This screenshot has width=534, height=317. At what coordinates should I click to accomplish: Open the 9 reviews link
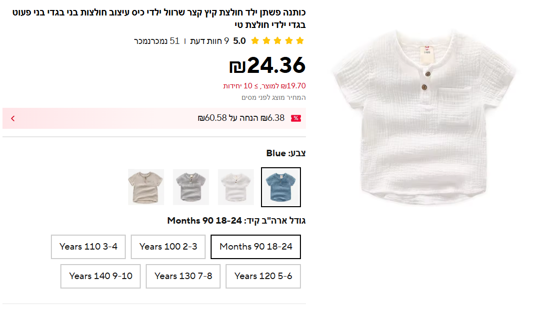coord(210,41)
